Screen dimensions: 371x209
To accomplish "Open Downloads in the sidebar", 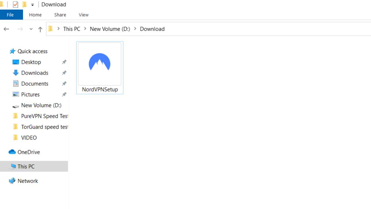I will tap(35, 73).
